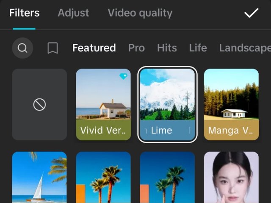Apply the Manga V.. filter
Screen dimensions: 271x203
tap(232, 104)
